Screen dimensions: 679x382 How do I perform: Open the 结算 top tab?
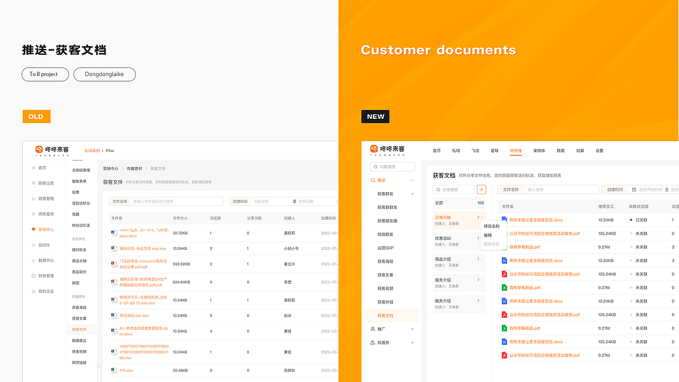[x=580, y=151]
